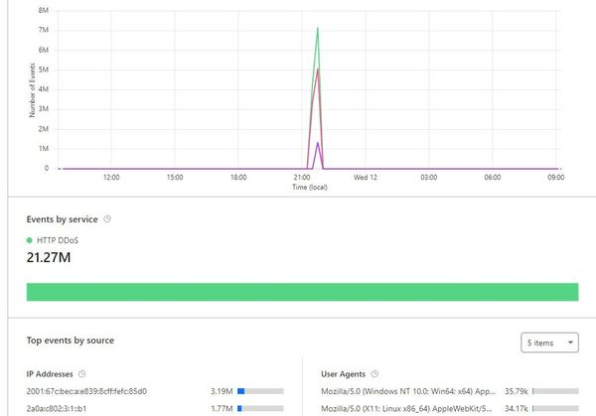Open the 5 items dropdown
This screenshot has height=416, width=596.
point(549,343)
